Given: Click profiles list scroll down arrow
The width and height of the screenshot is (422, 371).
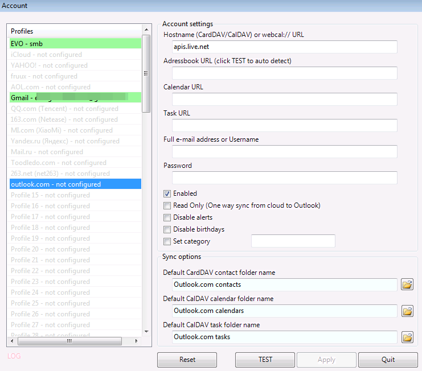Looking at the screenshot, I should click(x=146, y=332).
